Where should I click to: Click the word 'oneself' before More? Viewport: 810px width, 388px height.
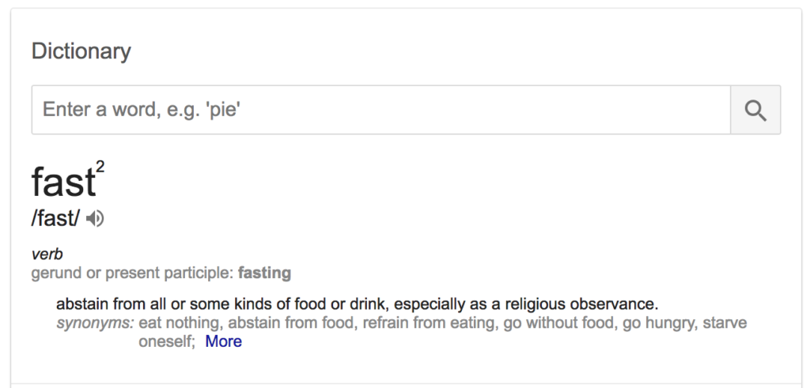point(166,341)
